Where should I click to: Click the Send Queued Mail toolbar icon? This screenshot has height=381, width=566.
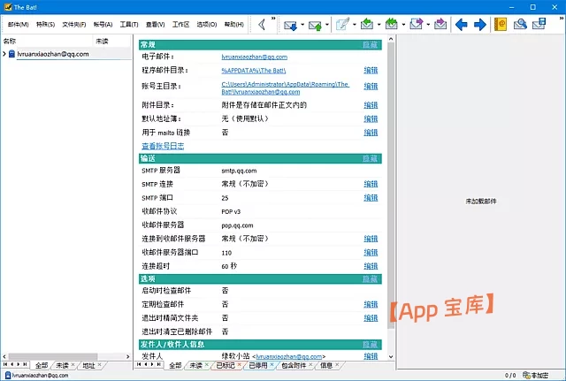click(315, 25)
